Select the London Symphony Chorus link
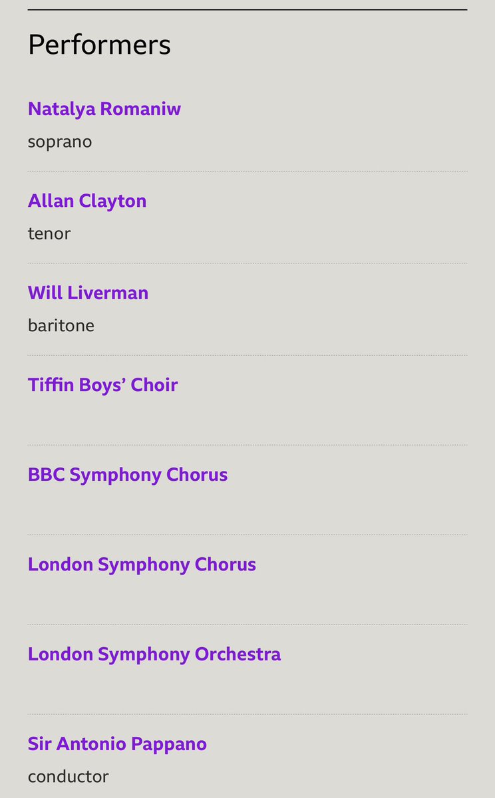This screenshot has height=798, width=495. 142,565
